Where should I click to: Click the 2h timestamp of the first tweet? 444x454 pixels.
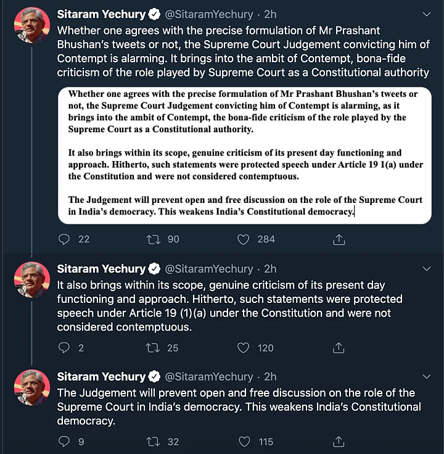click(270, 14)
